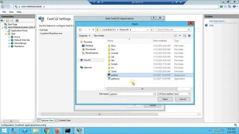The image size is (239, 134).
Task: Launch Google Chrome from the taskbar
Action: (47, 131)
